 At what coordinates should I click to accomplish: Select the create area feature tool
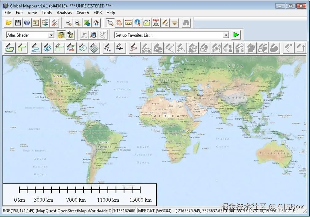pos(10,48)
